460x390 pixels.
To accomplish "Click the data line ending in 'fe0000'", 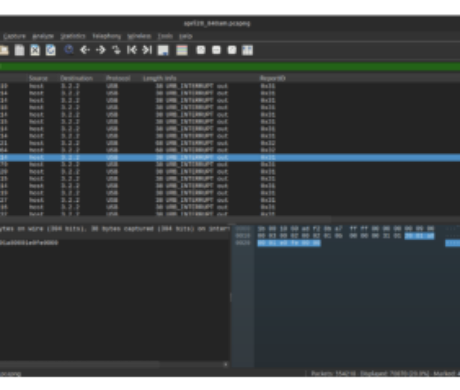I will [29, 243].
